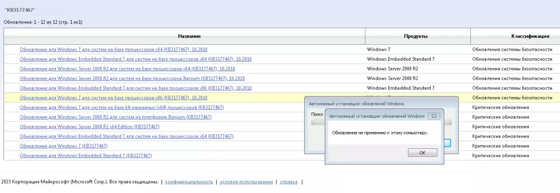The image size is (560, 193).
Task: Click 'Windows Embedded Standard 7' product in second row
Action: point(401,59)
